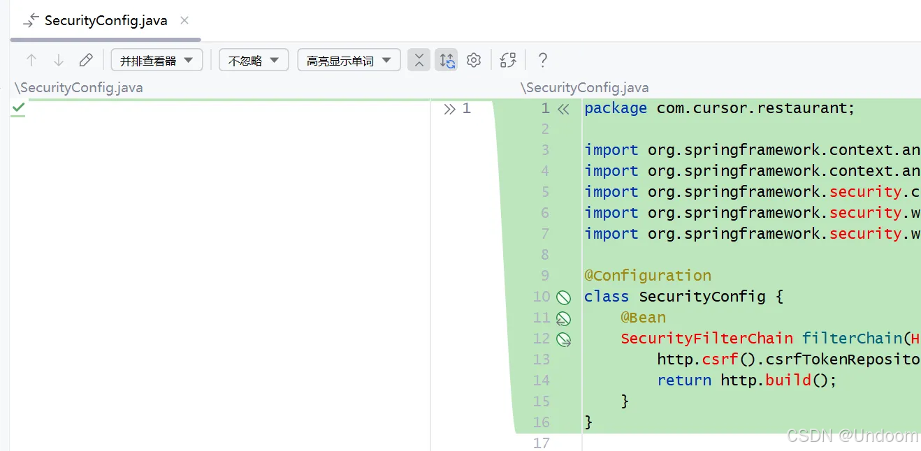The width and height of the screenshot is (921, 451).
Task: Toggle synchronized scrolling
Action: [447, 61]
